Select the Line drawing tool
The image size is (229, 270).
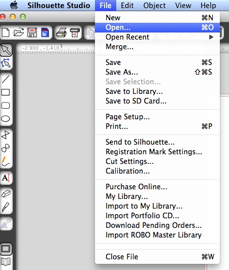pyautogui.click(x=6, y=79)
